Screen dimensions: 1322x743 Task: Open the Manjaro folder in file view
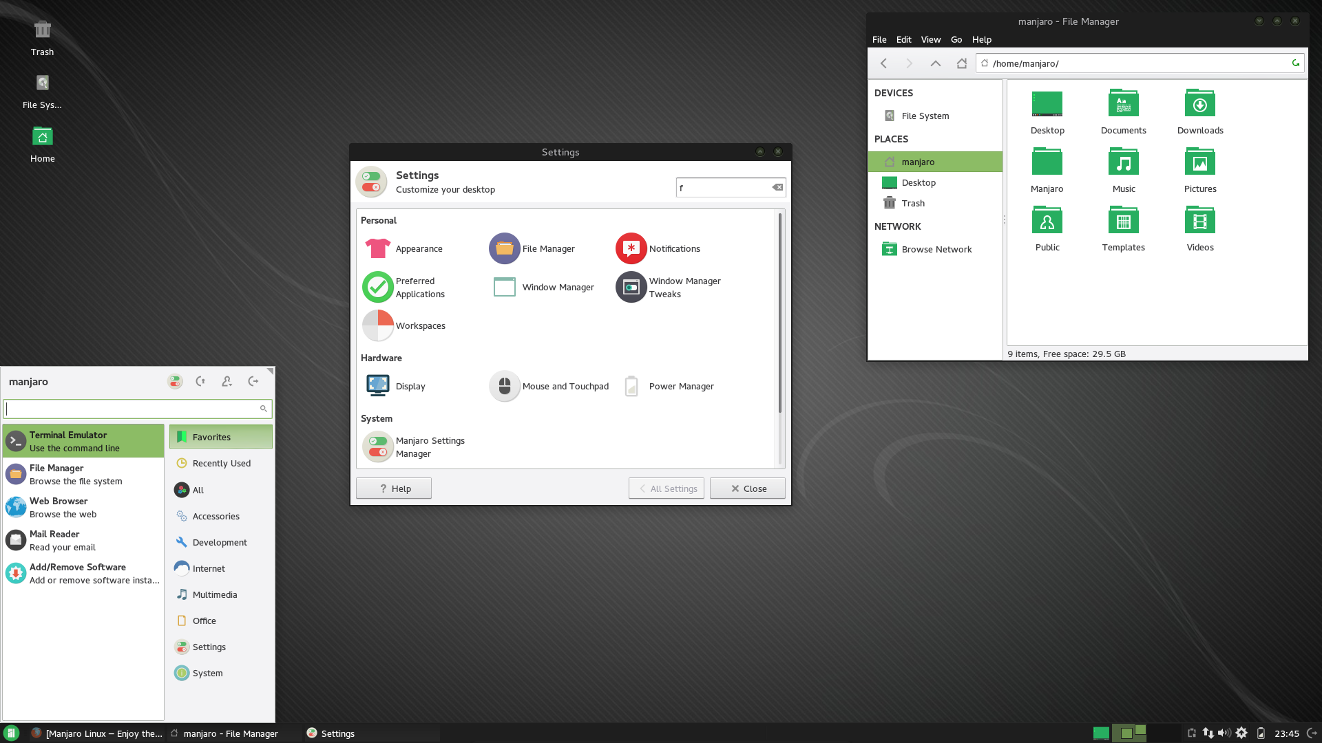(1047, 170)
